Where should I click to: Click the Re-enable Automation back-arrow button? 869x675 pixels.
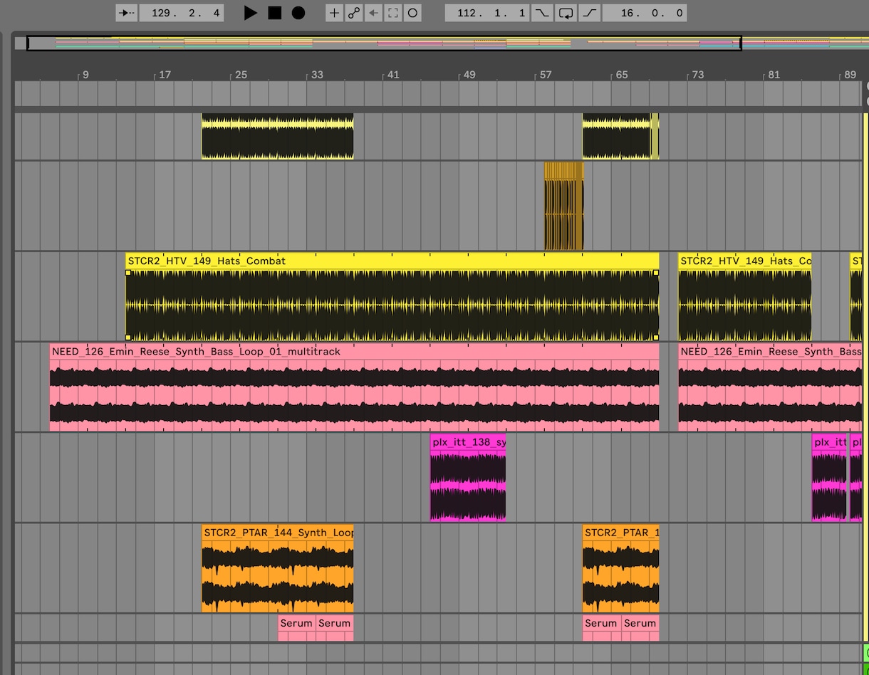click(373, 13)
